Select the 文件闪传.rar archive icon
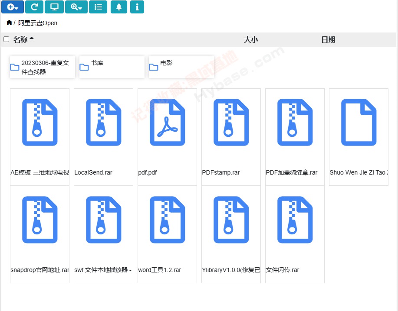This screenshot has height=311, width=398. pyautogui.click(x=295, y=220)
